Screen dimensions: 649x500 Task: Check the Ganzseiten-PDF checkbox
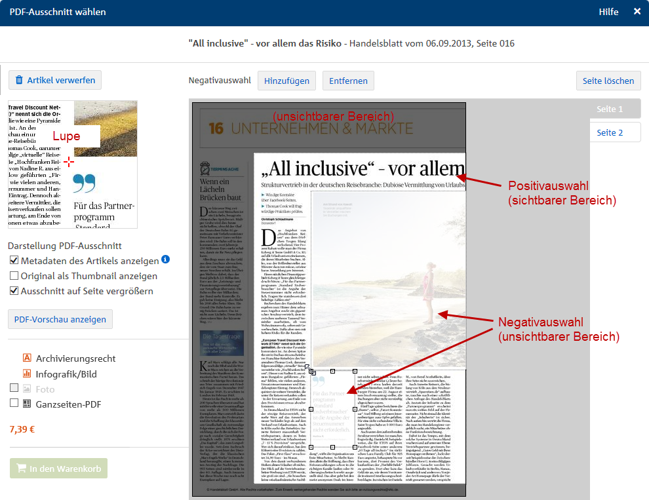(14, 403)
